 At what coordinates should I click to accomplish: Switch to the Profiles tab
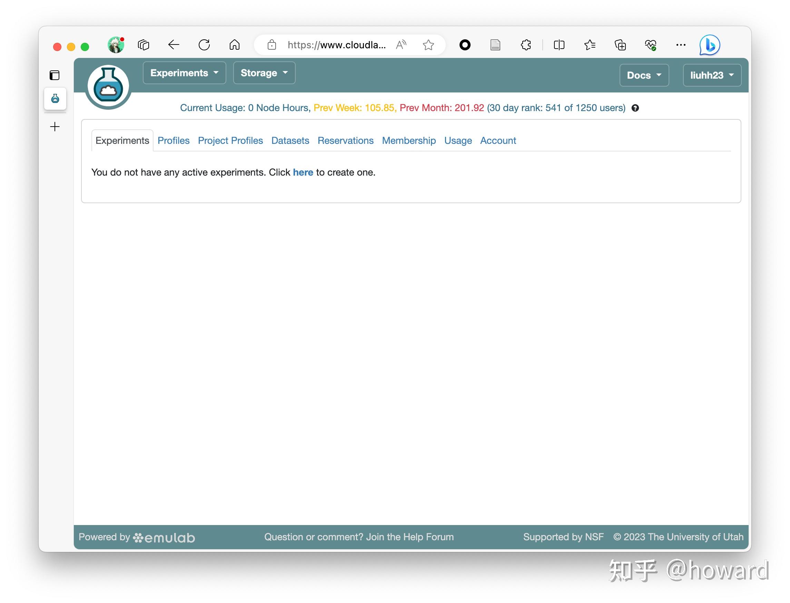[174, 141]
